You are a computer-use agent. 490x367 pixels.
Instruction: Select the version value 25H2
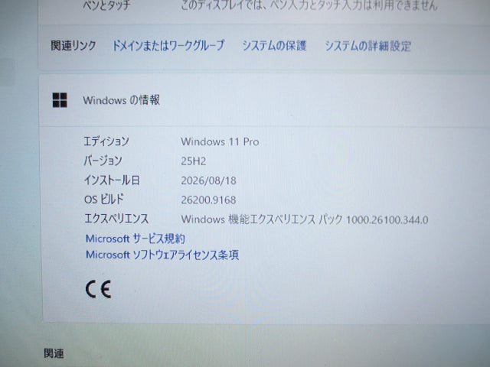pyautogui.click(x=194, y=161)
